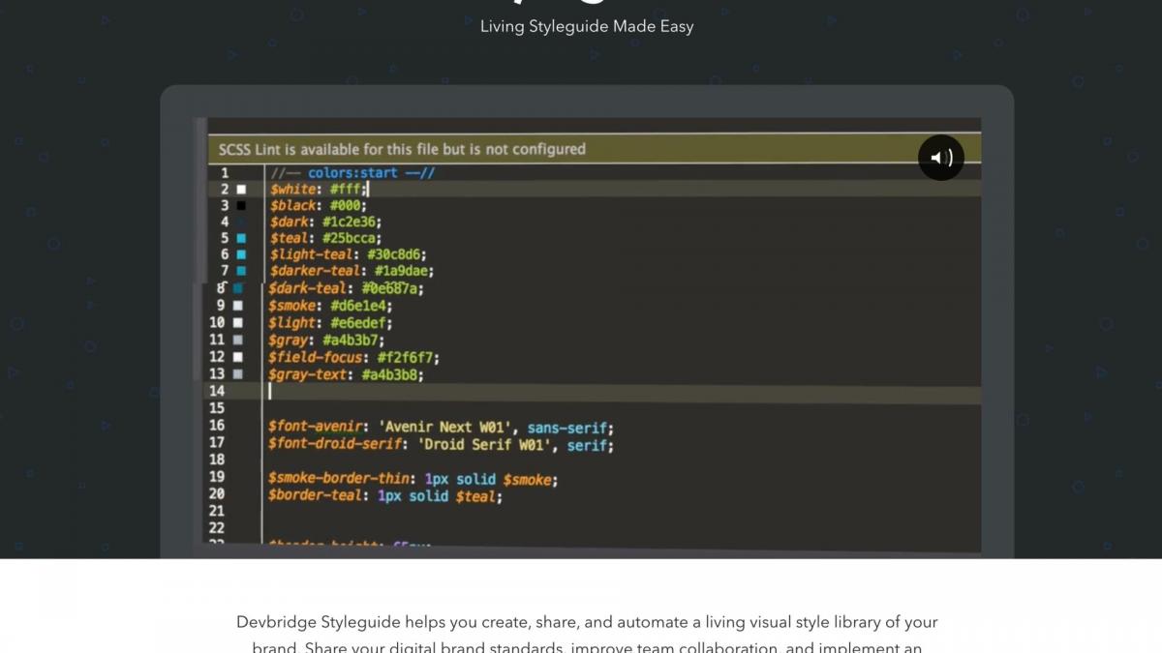Image resolution: width=1162 pixels, height=653 pixels.
Task: Click the swatch beside $field-focus line
Action: 238,357
